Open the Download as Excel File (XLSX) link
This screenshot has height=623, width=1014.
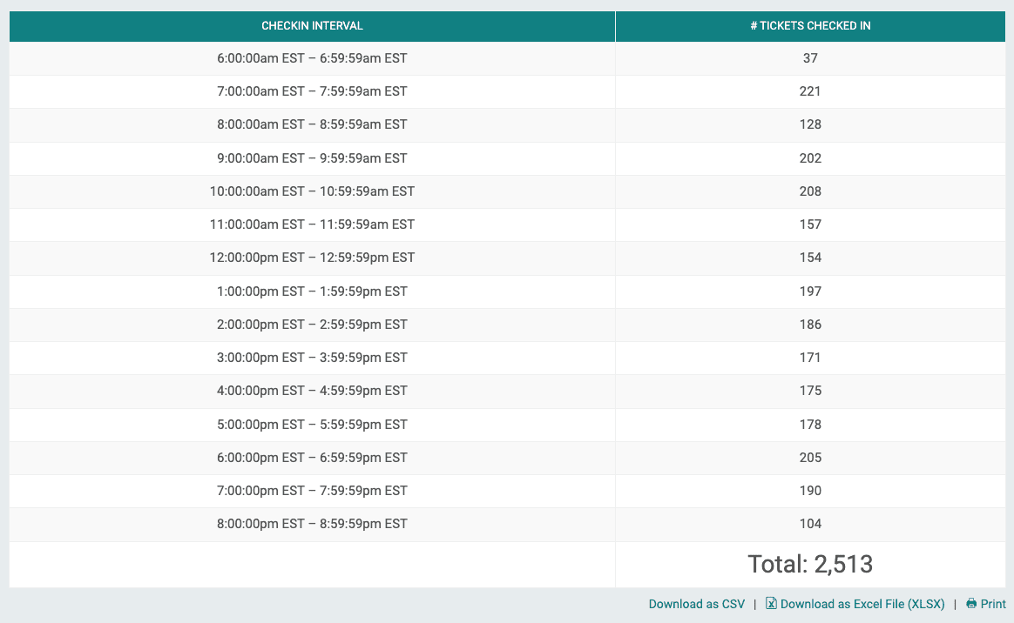click(x=862, y=603)
